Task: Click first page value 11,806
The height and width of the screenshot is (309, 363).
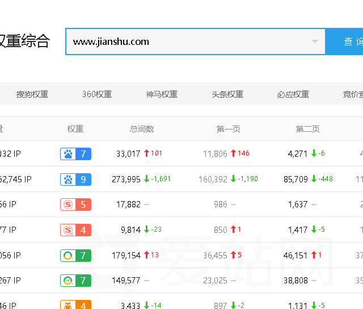Action: click(x=215, y=154)
